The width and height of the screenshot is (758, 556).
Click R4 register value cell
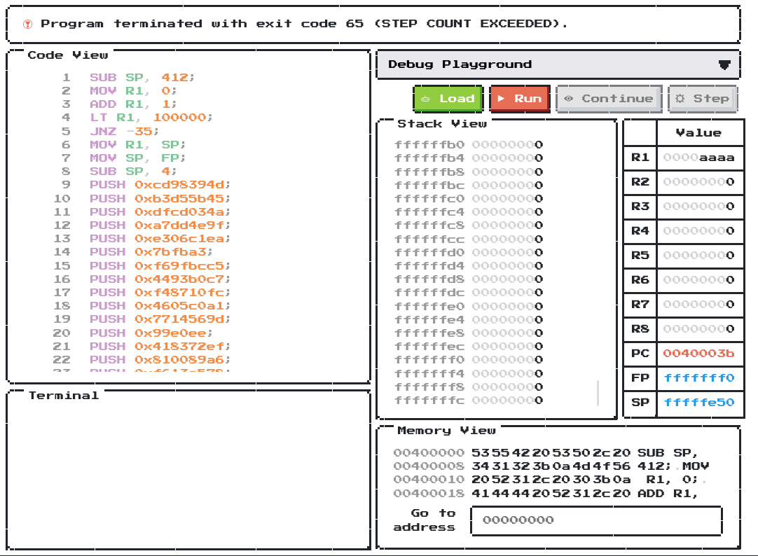tap(699, 231)
